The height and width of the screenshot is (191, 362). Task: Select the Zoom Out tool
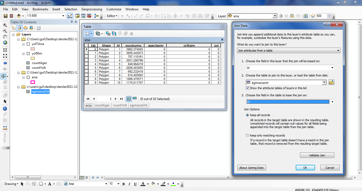pyautogui.click(x=5, y=31)
